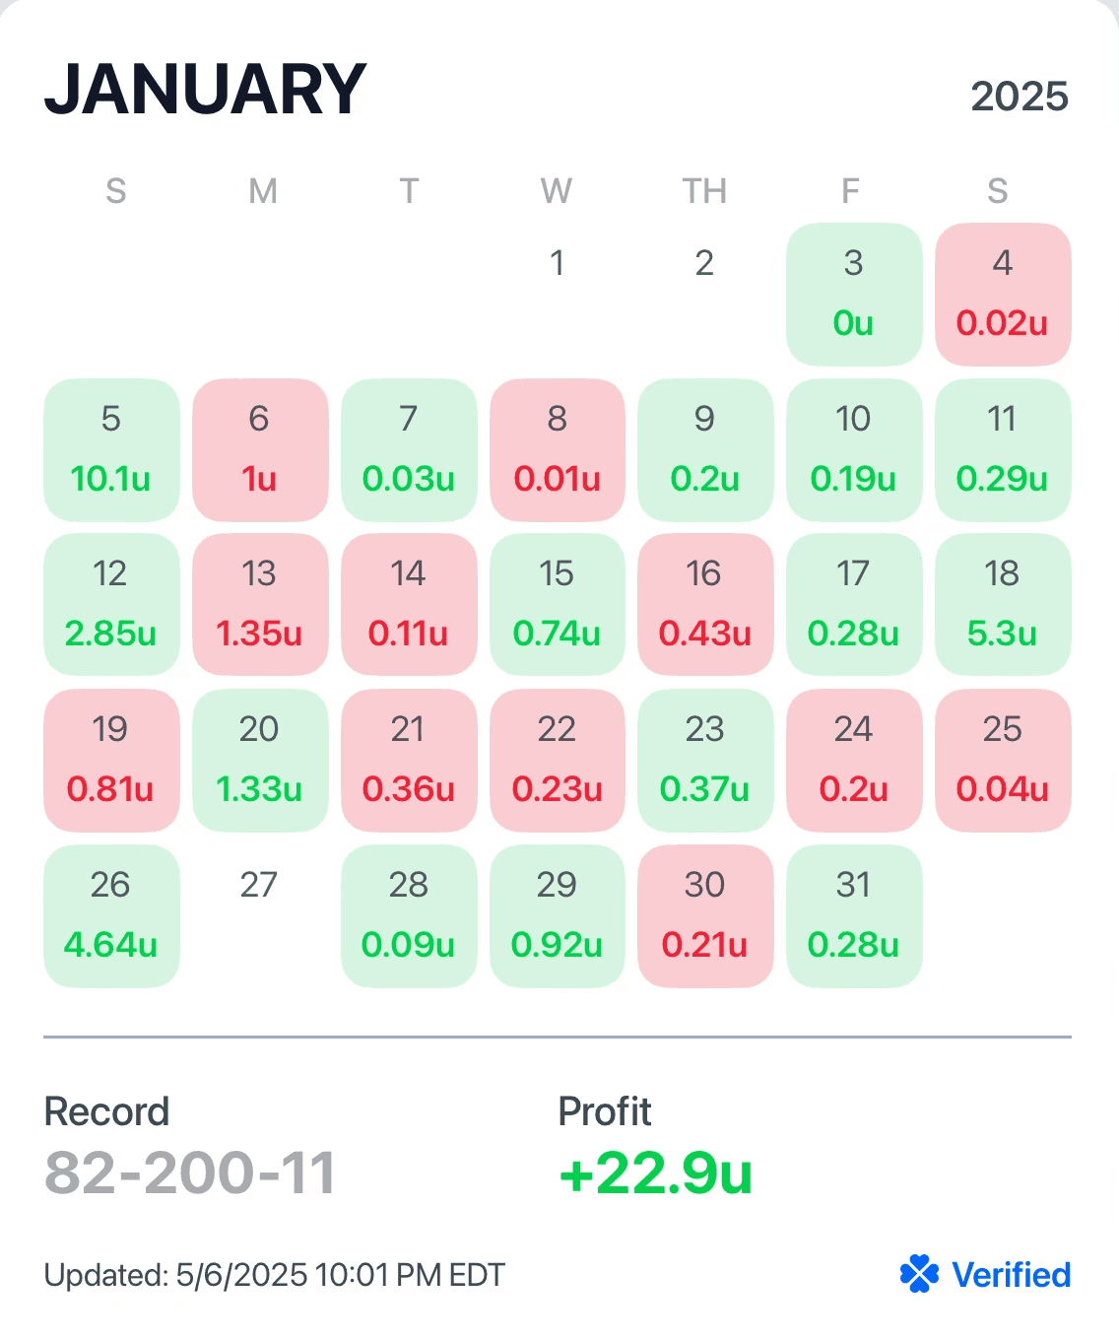Select January 18 cell with 5.3u
The width and height of the screenshot is (1119, 1340).
coord(1003,605)
